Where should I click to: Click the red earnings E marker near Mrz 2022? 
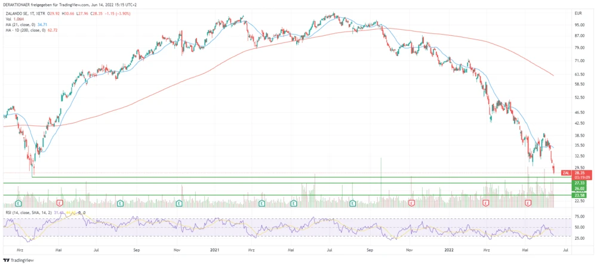click(485, 203)
